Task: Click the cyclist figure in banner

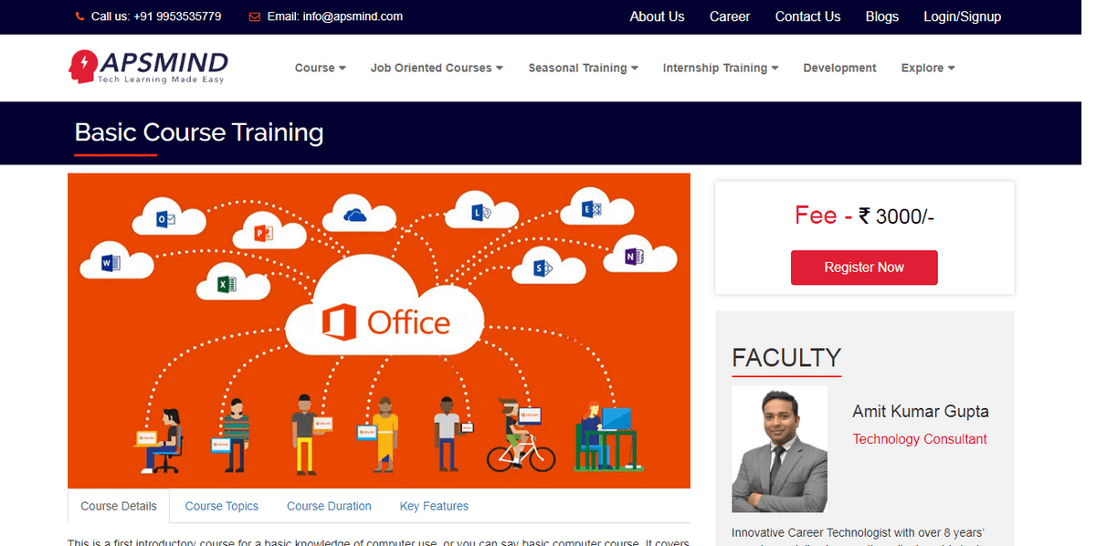Action: pyautogui.click(x=521, y=436)
